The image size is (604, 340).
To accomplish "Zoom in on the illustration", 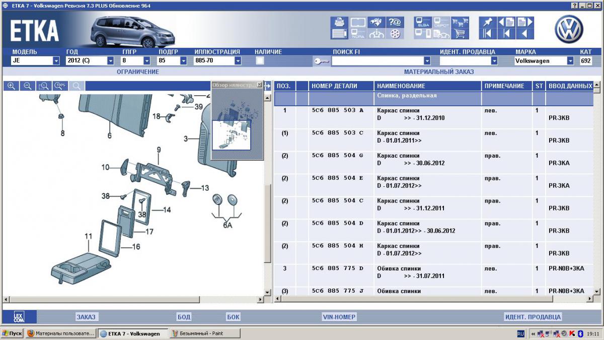I will click(11, 86).
